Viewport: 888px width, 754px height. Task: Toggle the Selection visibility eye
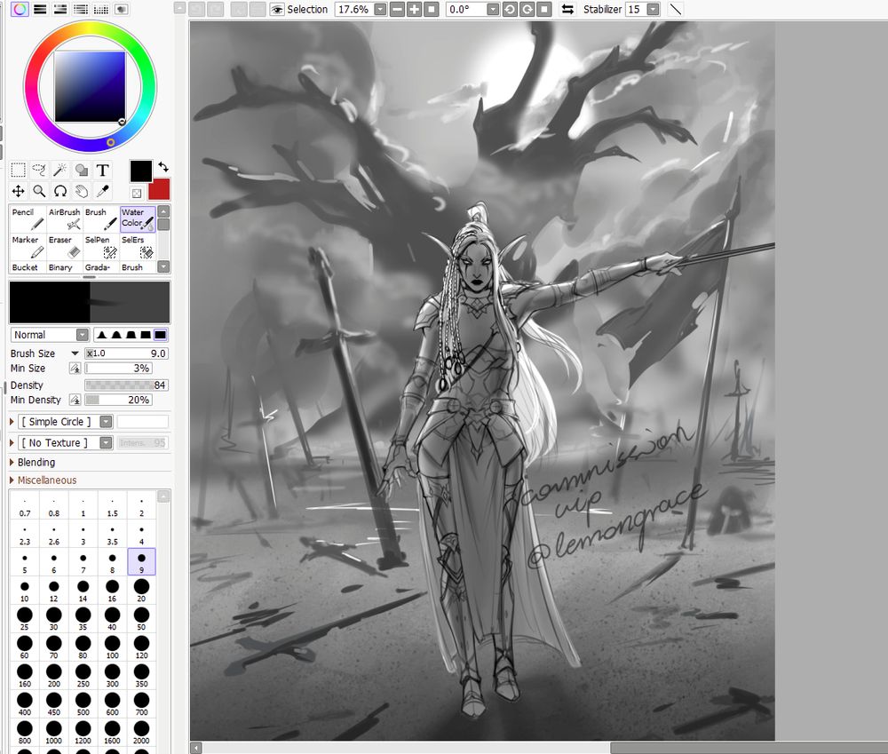pyautogui.click(x=277, y=10)
